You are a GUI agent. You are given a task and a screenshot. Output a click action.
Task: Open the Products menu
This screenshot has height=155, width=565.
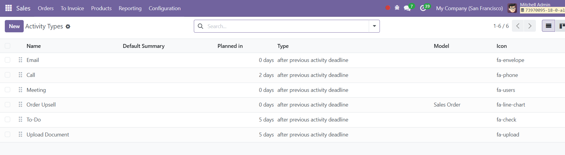(x=101, y=8)
